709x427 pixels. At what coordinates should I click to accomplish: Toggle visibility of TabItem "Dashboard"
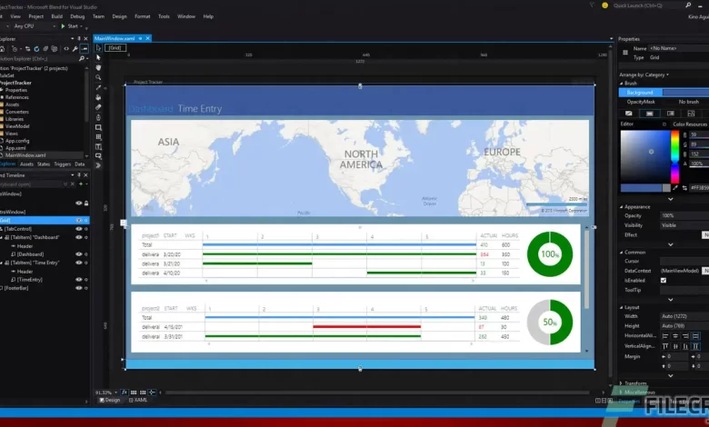coord(79,237)
